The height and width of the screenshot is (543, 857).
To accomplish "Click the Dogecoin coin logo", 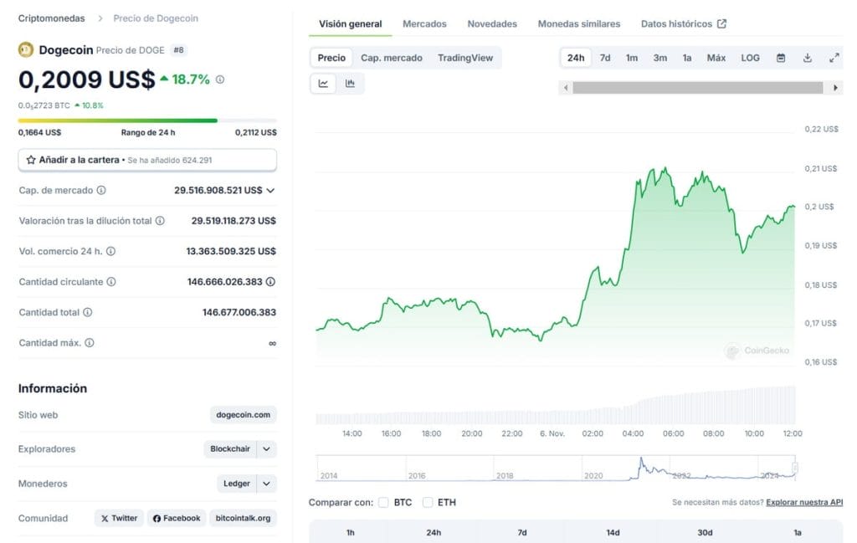I will pos(26,49).
